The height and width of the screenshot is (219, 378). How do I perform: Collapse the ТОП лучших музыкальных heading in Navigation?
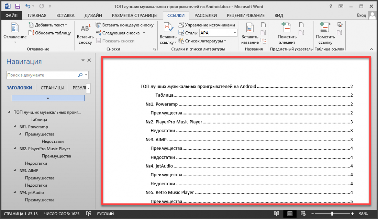tap(9, 112)
